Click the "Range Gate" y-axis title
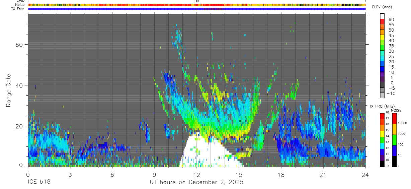Screen dimensions: 411x189 click(9, 91)
